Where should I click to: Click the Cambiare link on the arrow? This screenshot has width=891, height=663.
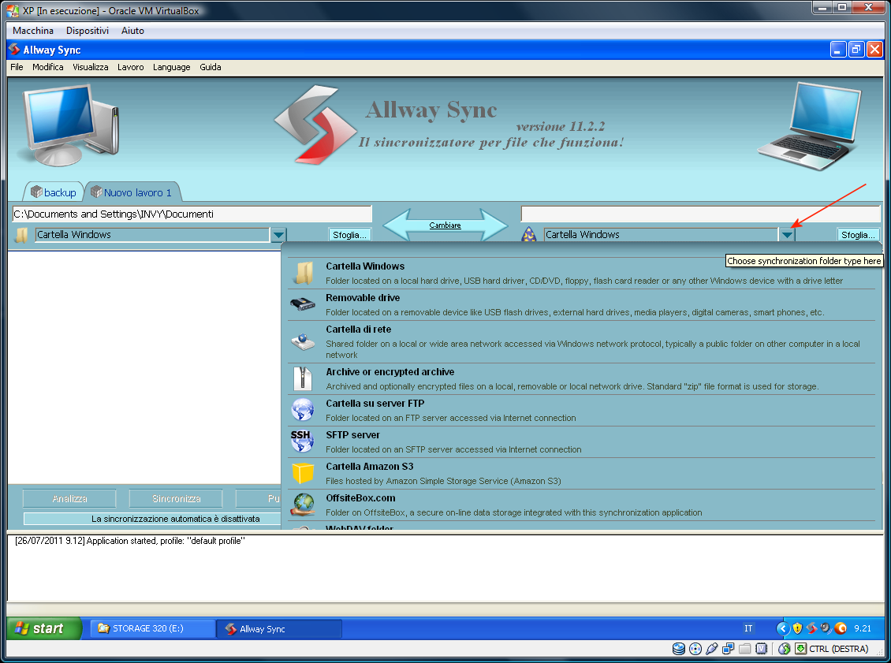tap(445, 225)
